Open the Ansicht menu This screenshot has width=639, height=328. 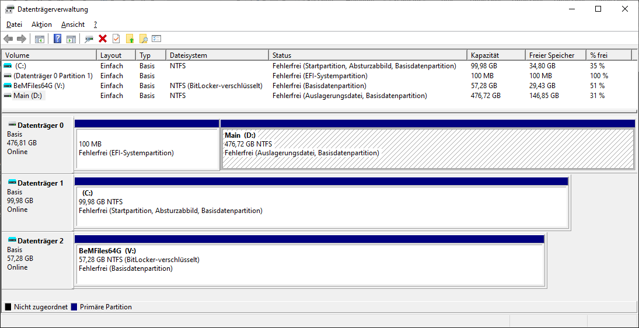pyautogui.click(x=73, y=25)
